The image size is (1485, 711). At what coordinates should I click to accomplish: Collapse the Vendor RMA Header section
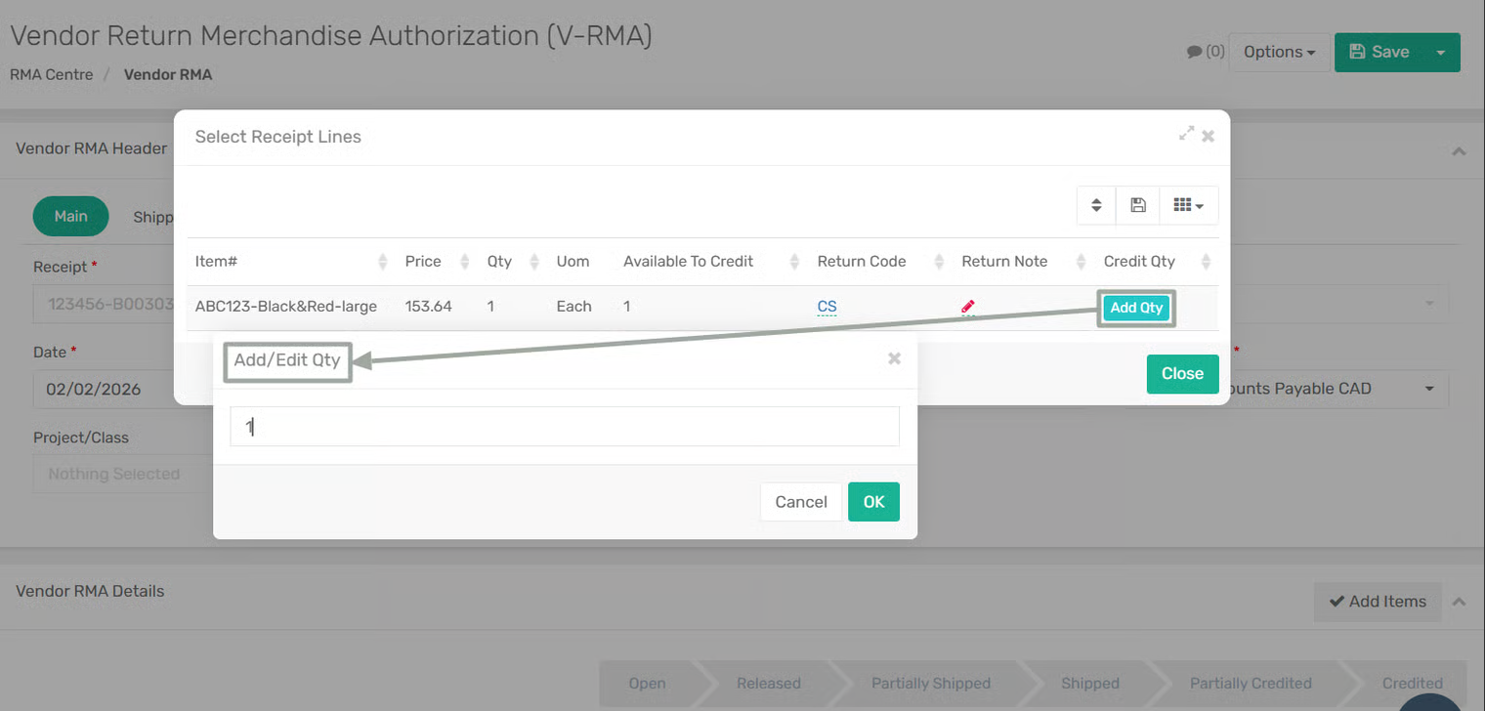point(1458,151)
